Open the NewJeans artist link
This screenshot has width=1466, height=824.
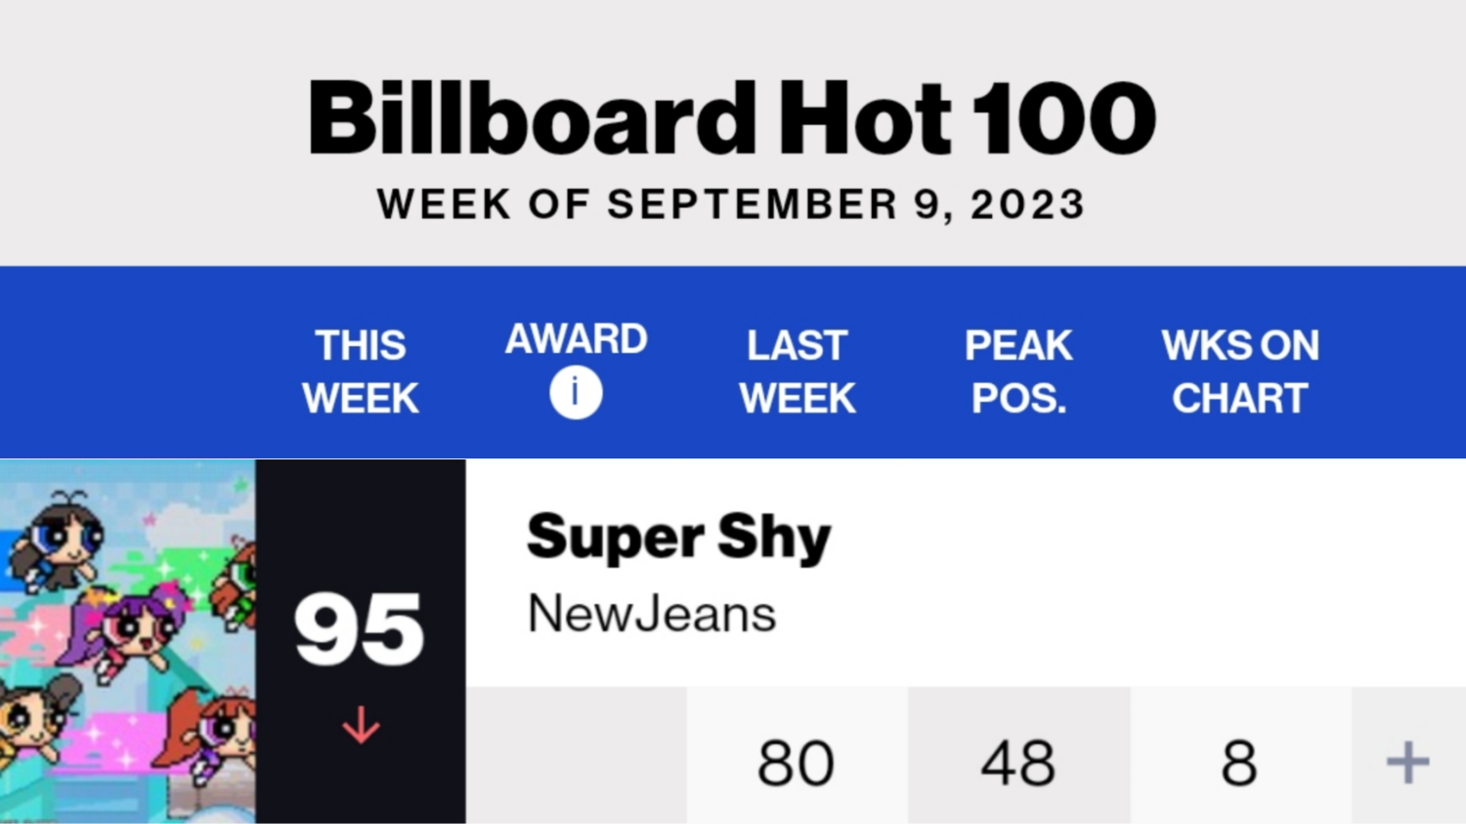pos(651,614)
